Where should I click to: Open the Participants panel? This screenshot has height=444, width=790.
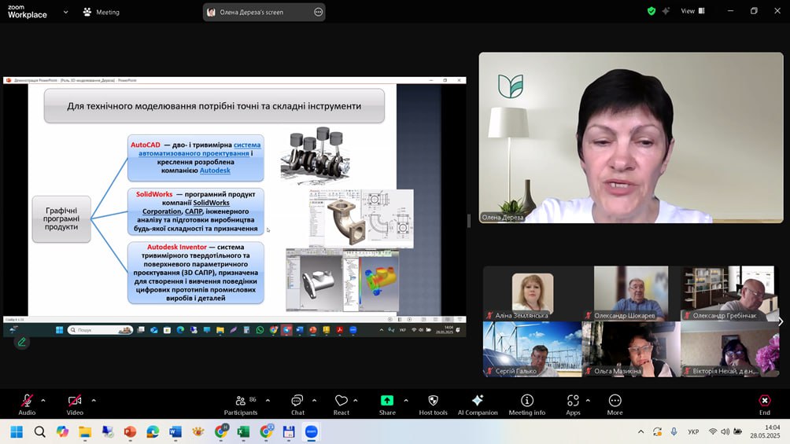click(x=241, y=404)
